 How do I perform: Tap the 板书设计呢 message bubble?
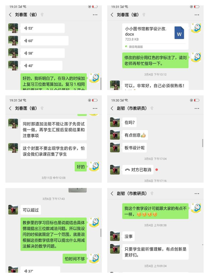[135, 148]
